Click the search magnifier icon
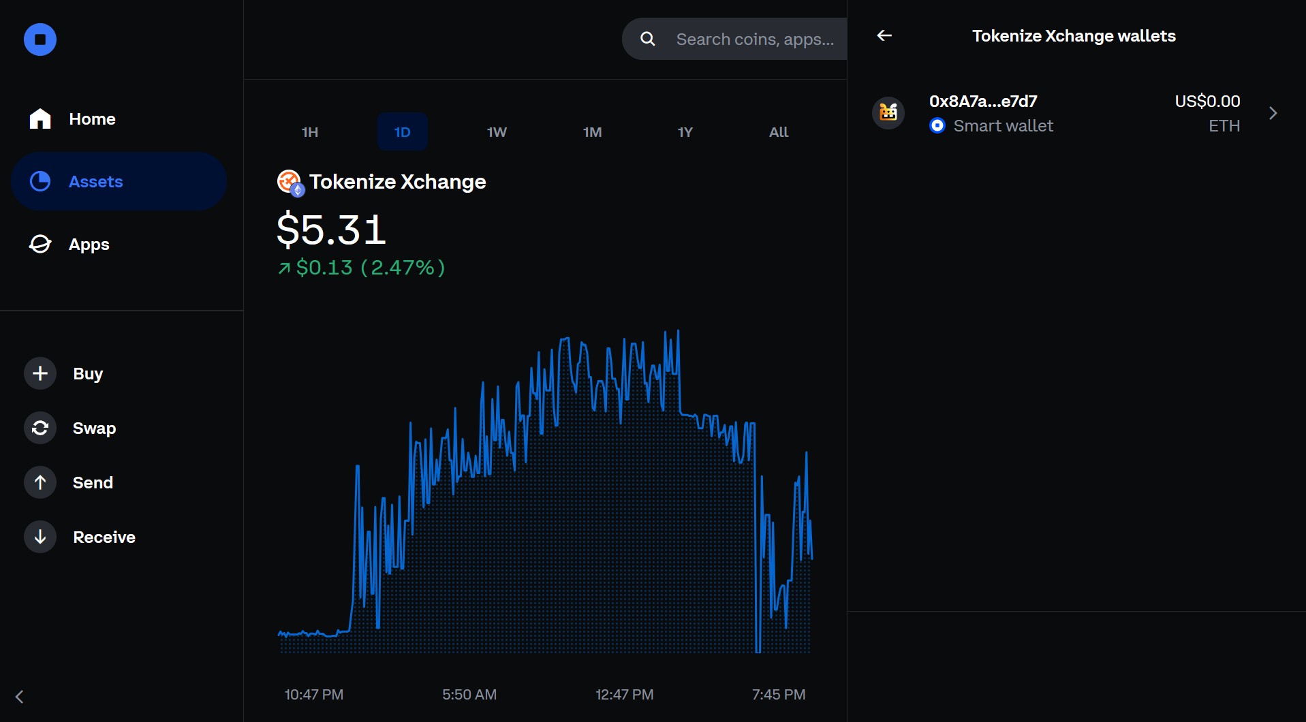The width and height of the screenshot is (1306, 722). tap(648, 40)
